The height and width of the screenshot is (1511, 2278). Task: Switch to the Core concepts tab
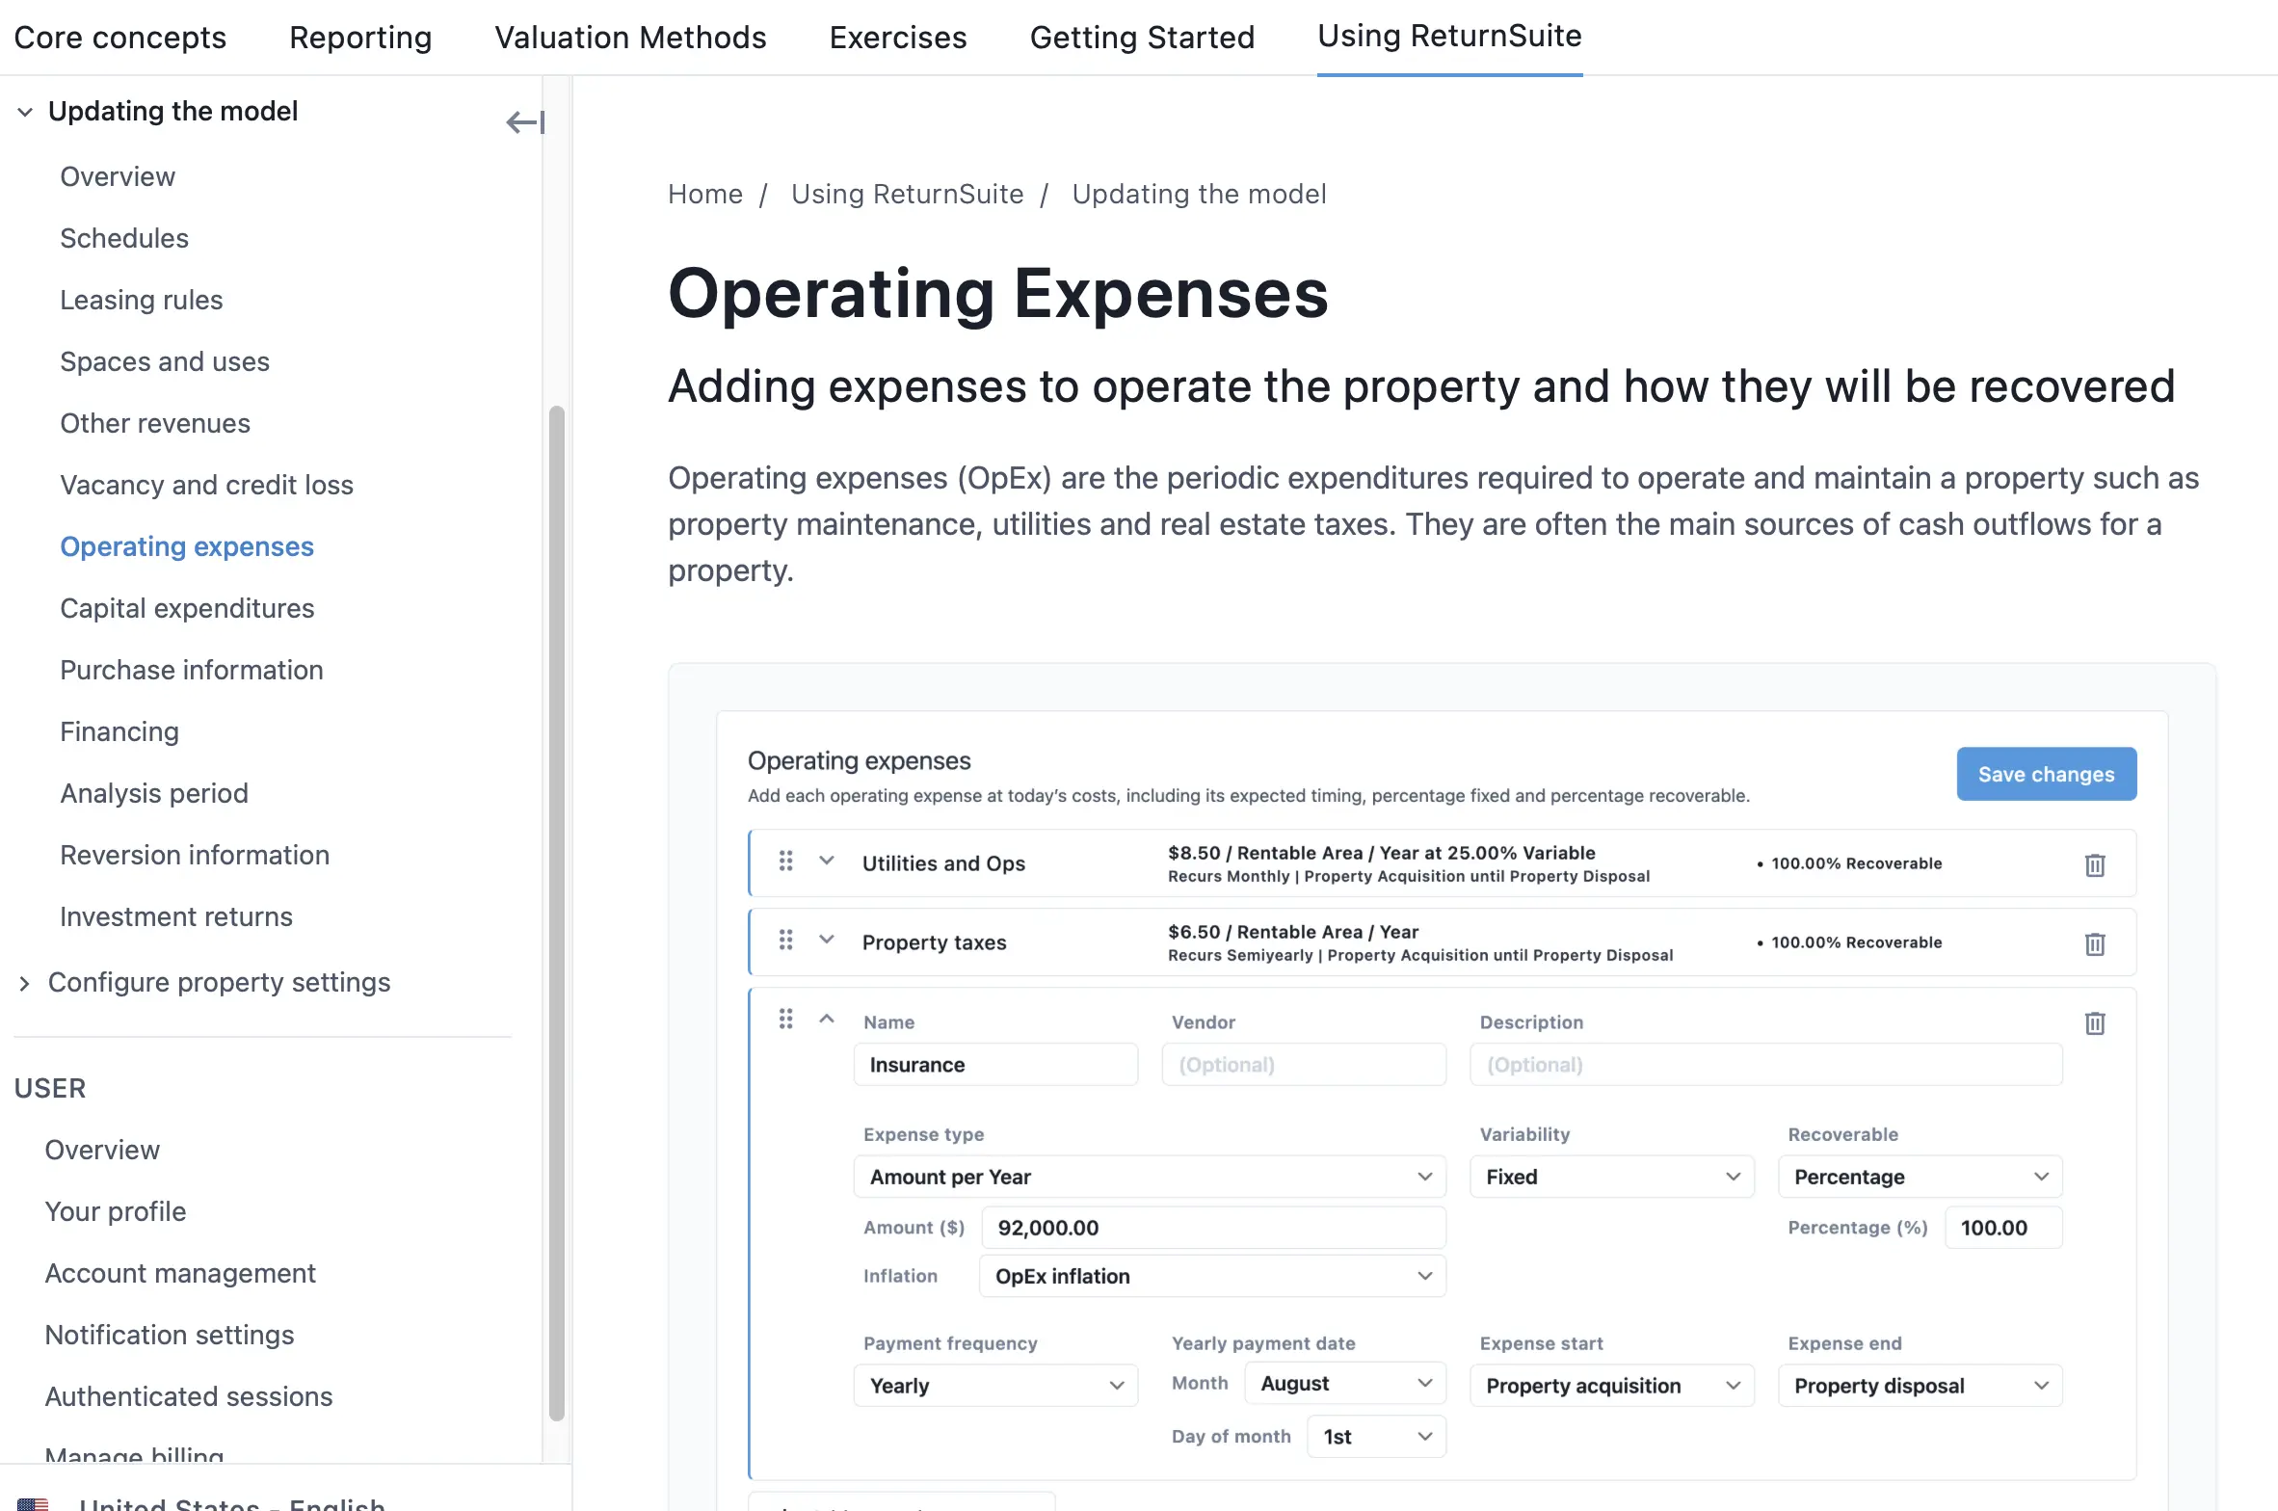coord(120,38)
